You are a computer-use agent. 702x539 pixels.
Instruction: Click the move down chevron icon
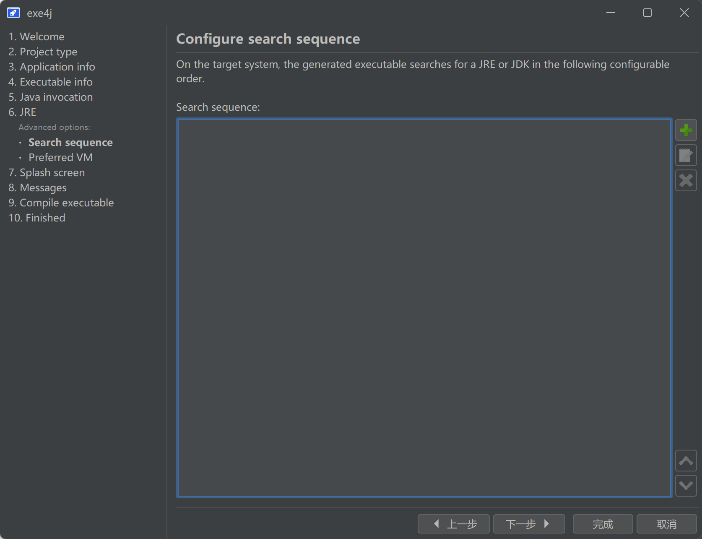click(x=686, y=486)
